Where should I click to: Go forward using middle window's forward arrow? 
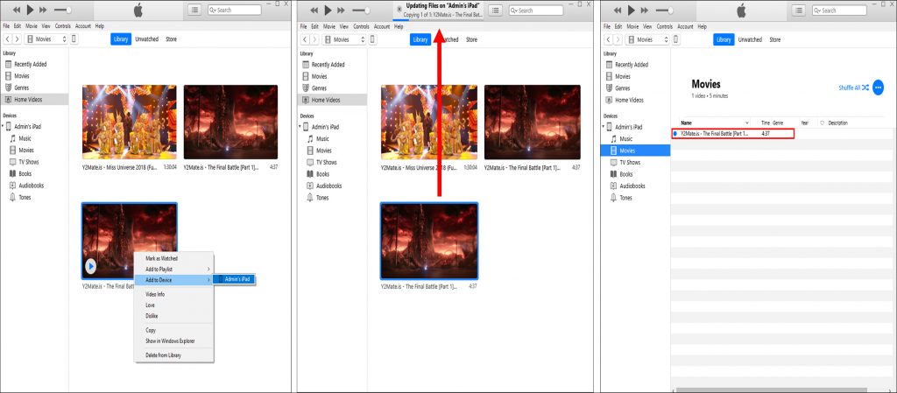315,39
